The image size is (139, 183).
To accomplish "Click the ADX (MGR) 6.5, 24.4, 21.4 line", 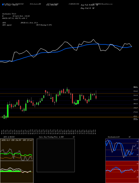I will click(20, 23).
